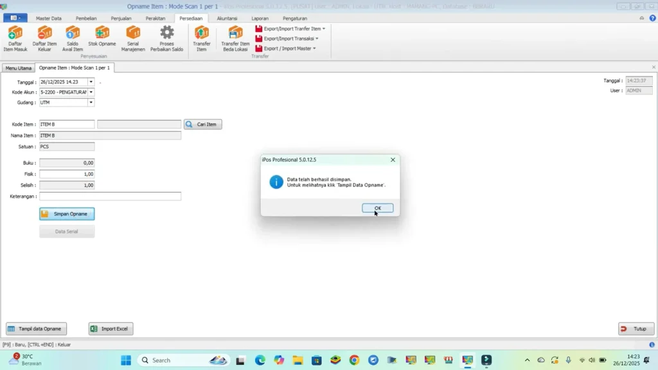658x370 pixels.
Task: Run Proses Perbaikan Saldo
Action: (166, 39)
